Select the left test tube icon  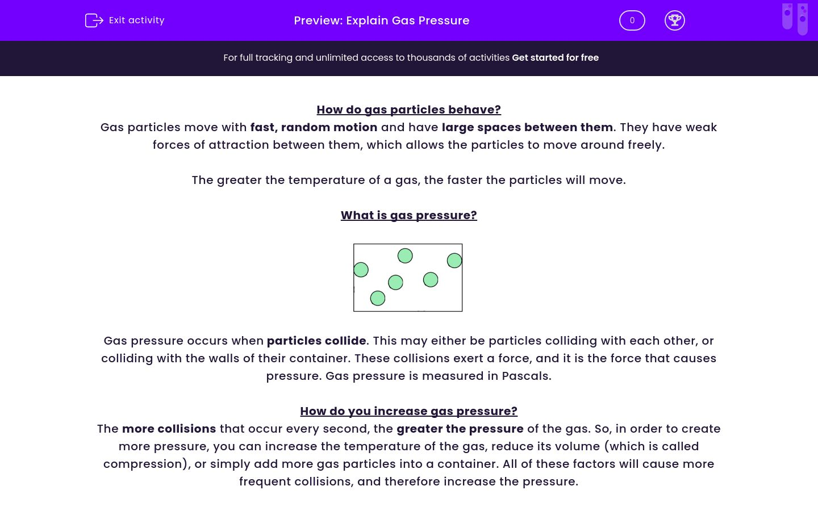point(787,18)
